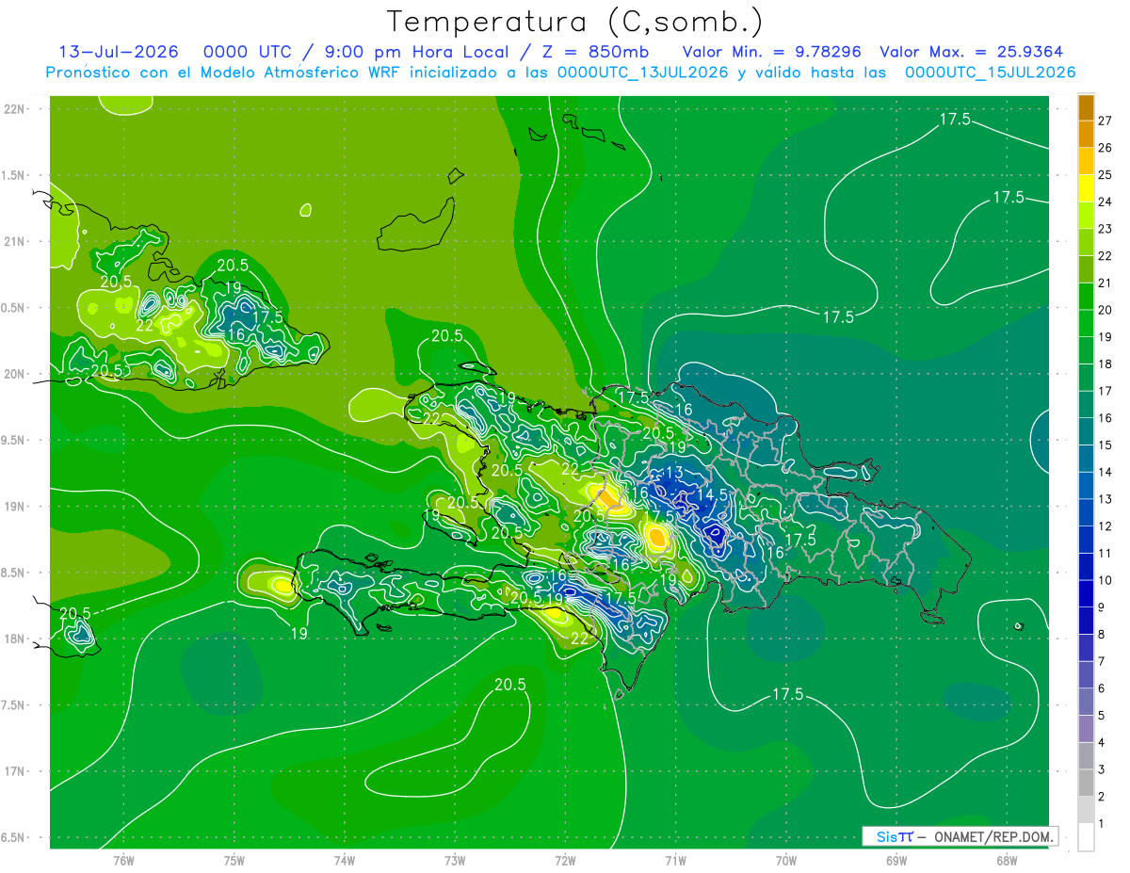Pick the dark blue legend band between 9 and 10

(1086, 594)
